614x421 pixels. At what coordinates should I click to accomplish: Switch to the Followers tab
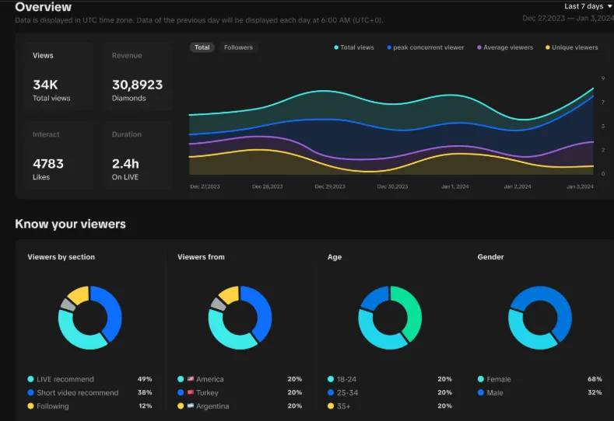click(x=238, y=47)
